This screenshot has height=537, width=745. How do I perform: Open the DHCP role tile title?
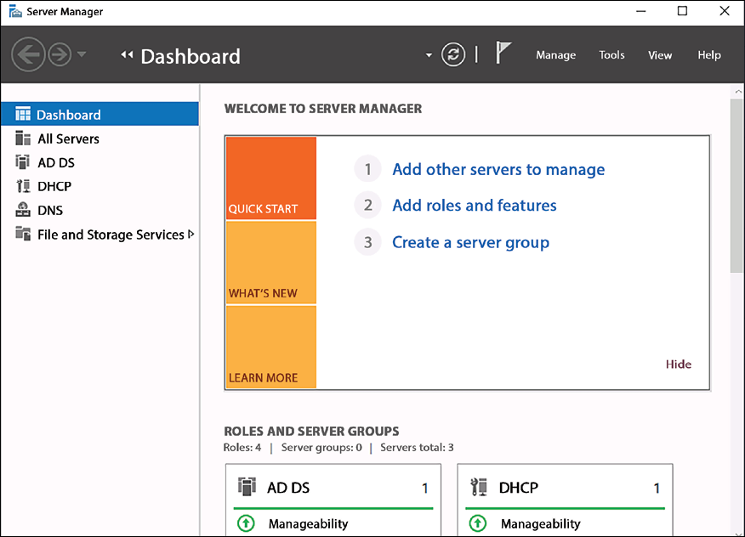[x=519, y=488]
